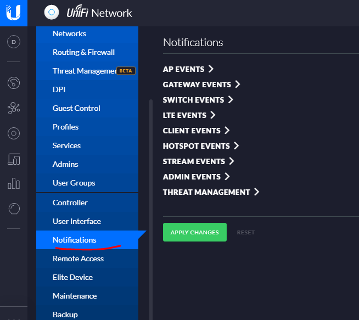Click the green APPLY CHANGES button

(195, 232)
